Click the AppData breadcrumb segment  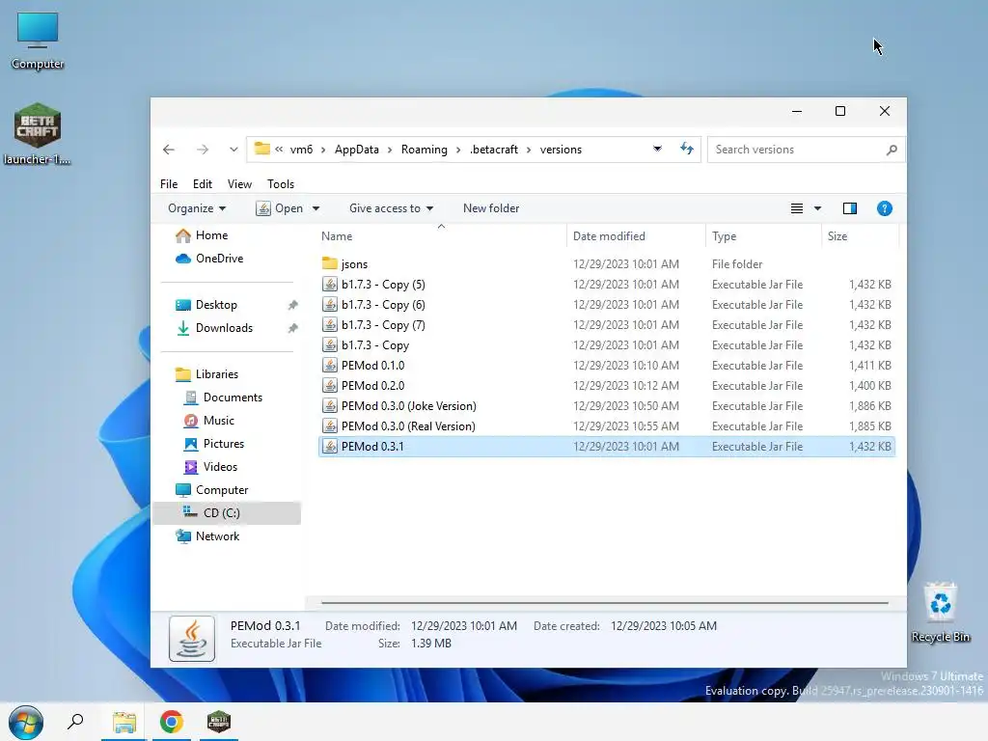click(357, 150)
